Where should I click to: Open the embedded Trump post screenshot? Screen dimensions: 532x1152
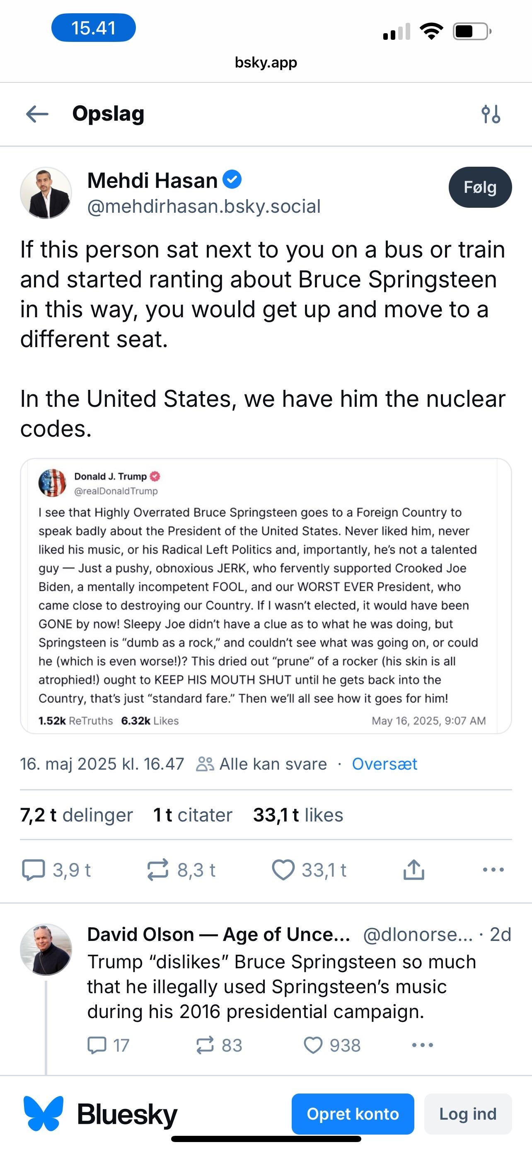pos(266,595)
